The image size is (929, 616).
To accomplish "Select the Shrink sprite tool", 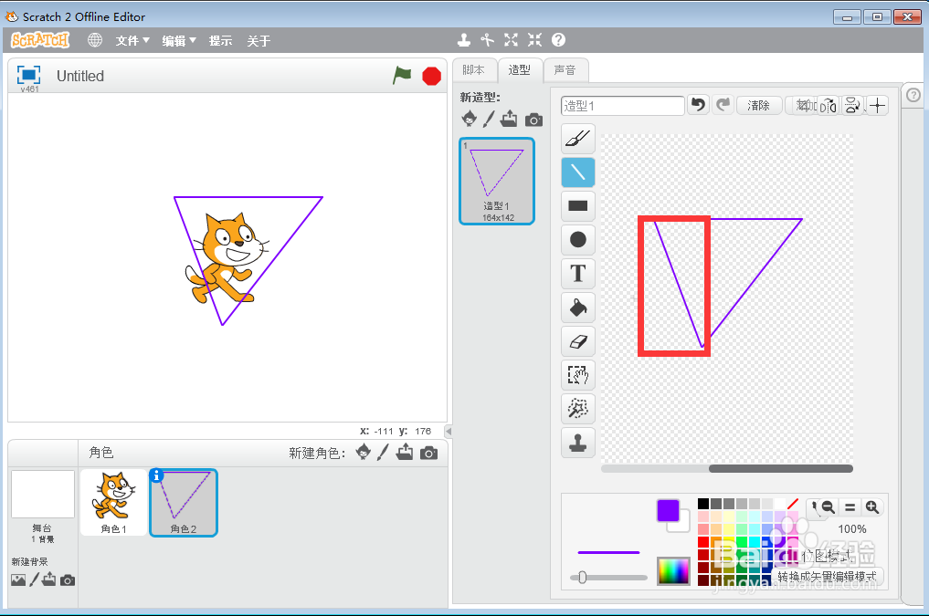I will [x=534, y=39].
